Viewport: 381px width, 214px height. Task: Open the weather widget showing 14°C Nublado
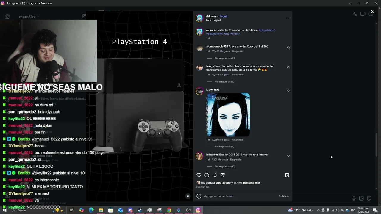click(x=300, y=210)
